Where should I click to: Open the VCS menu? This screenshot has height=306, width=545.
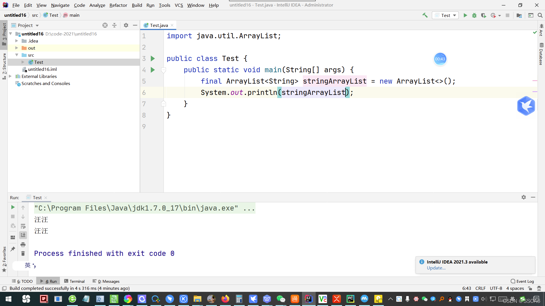(x=179, y=5)
